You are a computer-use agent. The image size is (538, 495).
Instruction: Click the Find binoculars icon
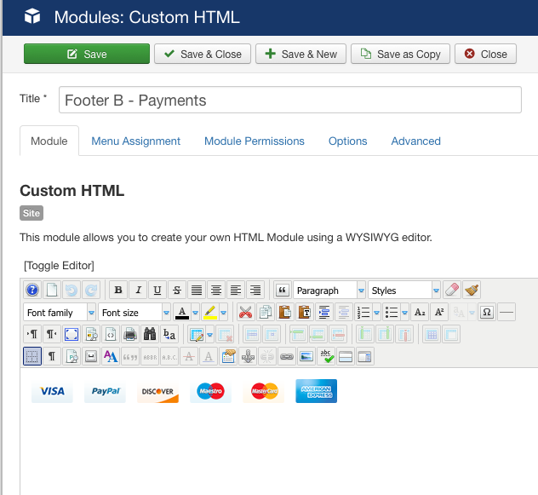pyautogui.click(x=150, y=334)
